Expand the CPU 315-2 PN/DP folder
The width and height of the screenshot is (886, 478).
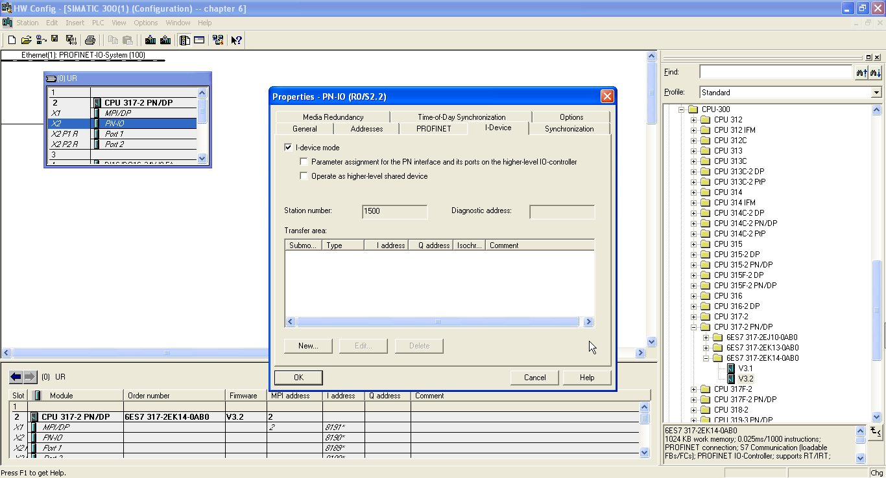coord(693,264)
